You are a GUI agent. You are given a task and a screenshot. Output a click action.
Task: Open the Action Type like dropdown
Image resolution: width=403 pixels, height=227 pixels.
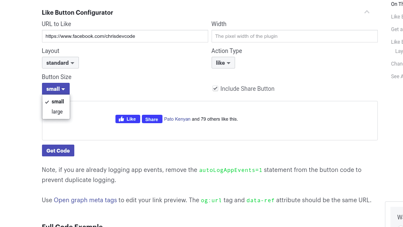[223, 63]
